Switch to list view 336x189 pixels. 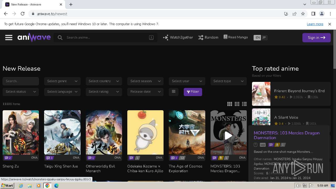pyautogui.click(x=244, y=104)
